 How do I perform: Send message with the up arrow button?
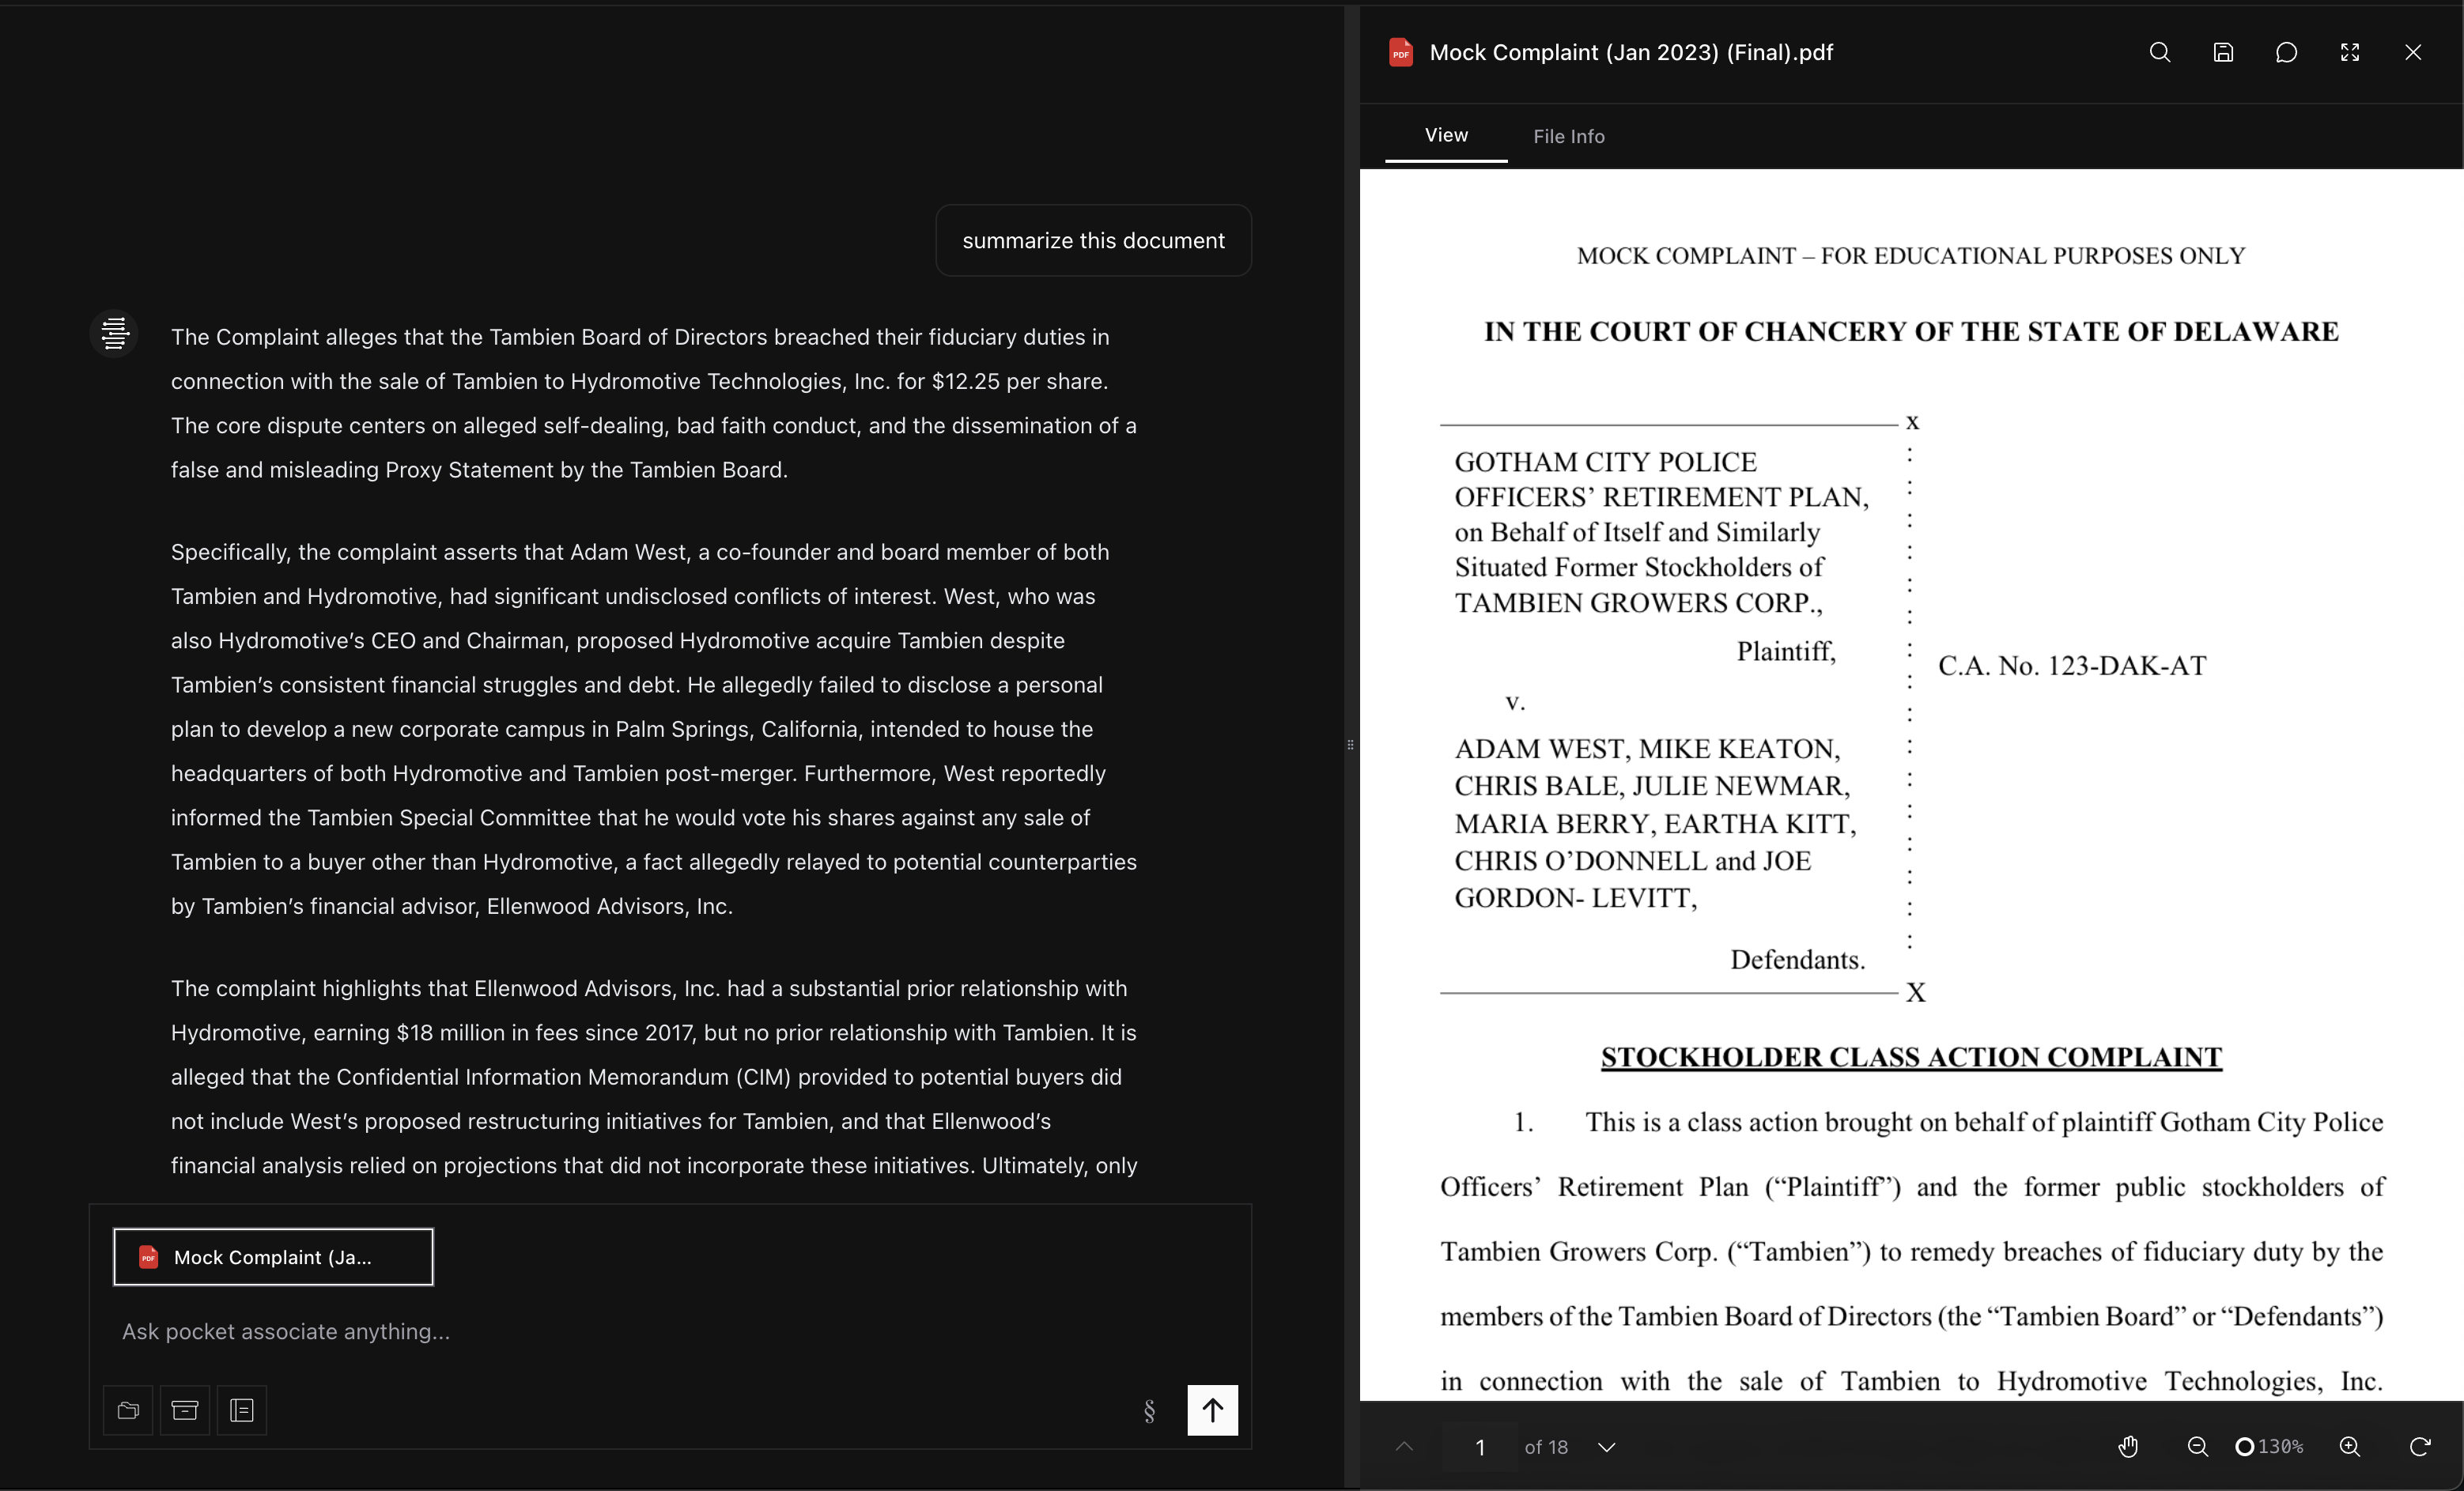1212,1410
